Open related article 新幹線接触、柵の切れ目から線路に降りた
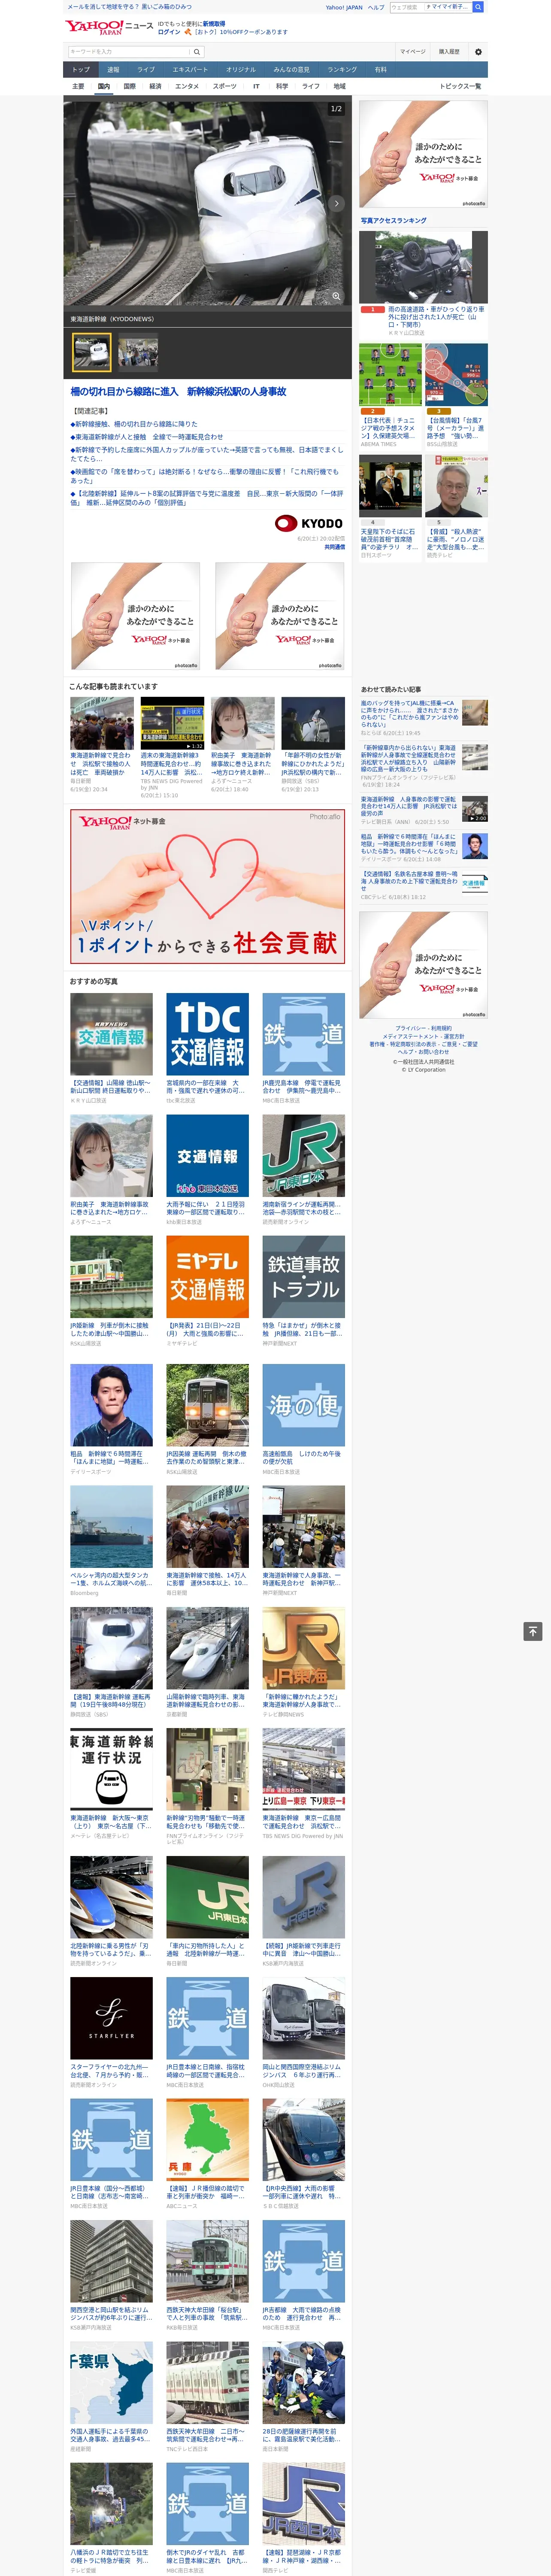 tap(134, 424)
